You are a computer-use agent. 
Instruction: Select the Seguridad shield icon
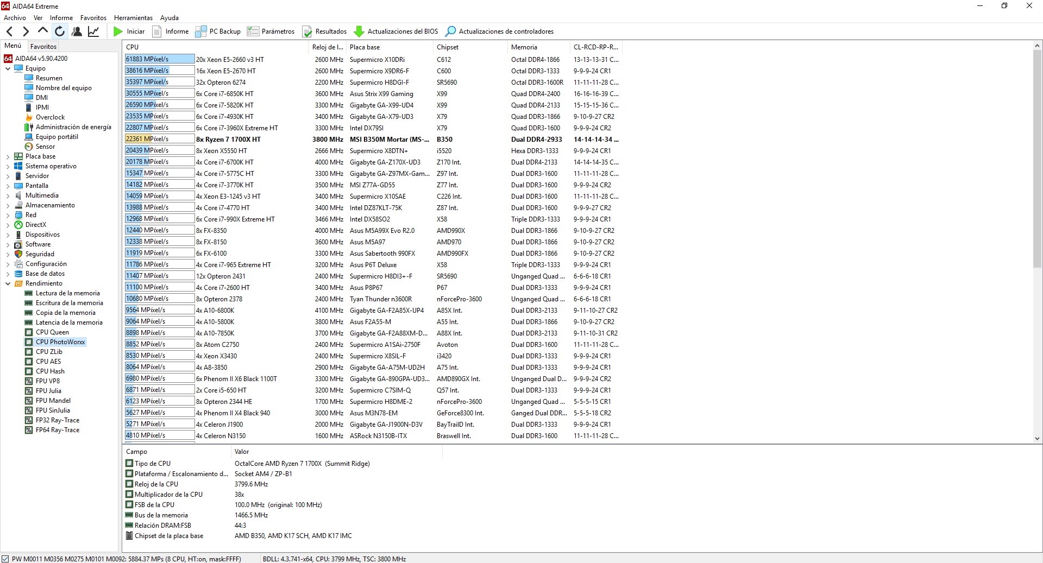click(x=18, y=254)
